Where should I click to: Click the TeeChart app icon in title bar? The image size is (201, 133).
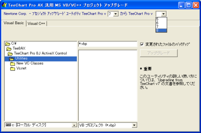coord(4,5)
